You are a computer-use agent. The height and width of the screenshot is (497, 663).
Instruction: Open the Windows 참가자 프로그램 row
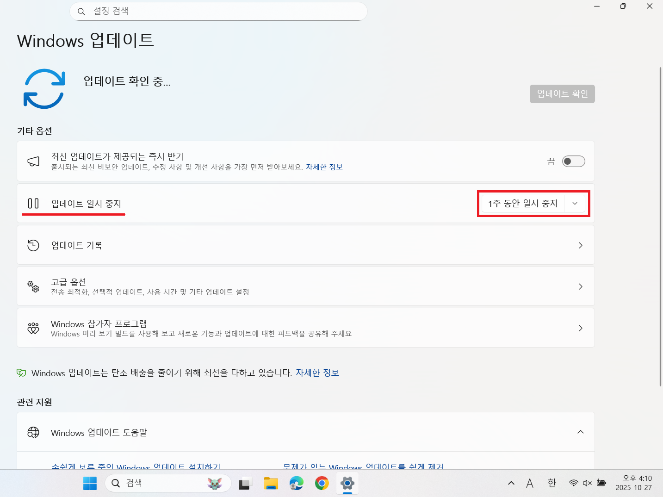(x=306, y=328)
